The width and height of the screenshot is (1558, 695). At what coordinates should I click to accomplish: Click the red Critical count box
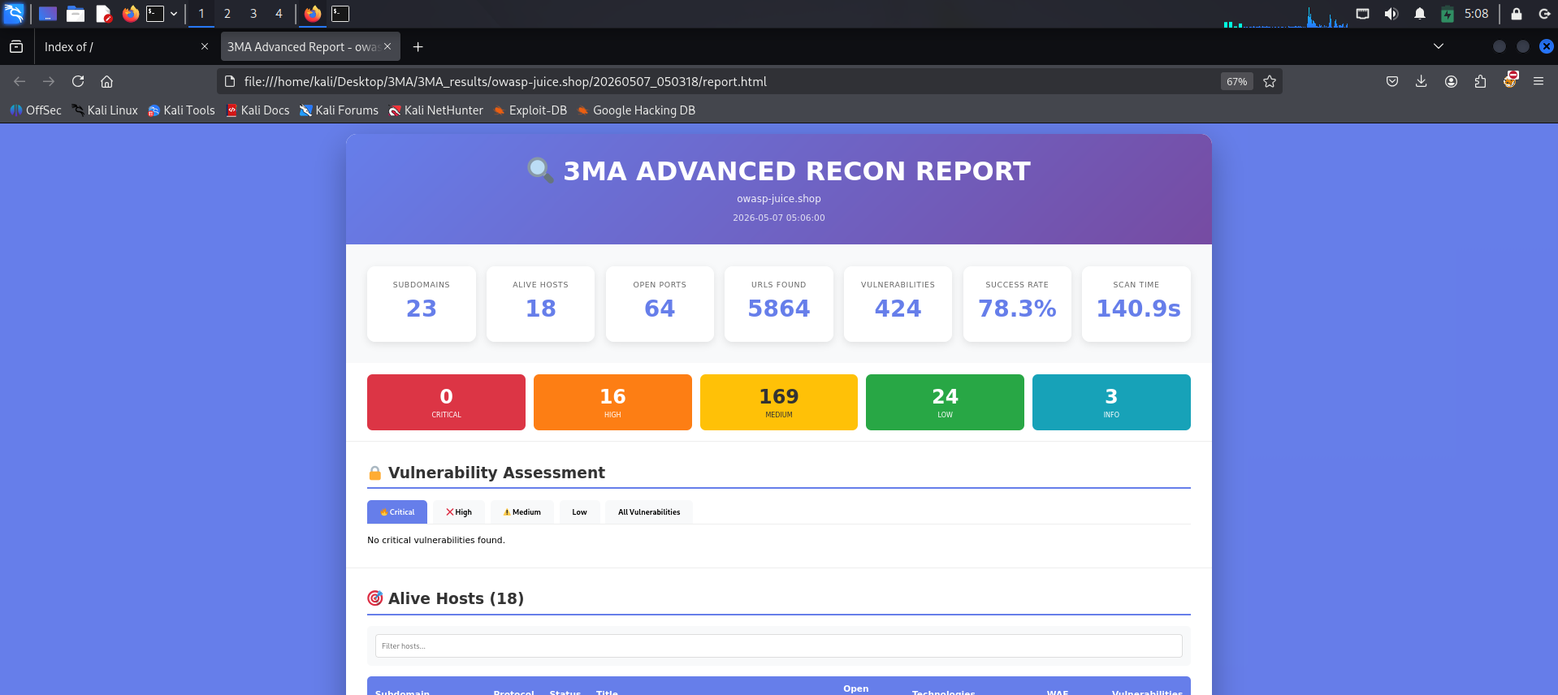446,402
